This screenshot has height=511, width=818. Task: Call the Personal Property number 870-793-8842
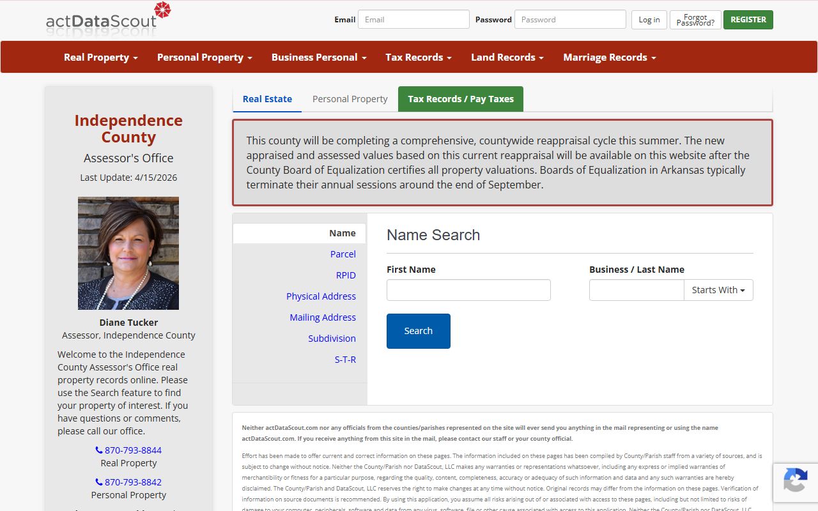128,482
